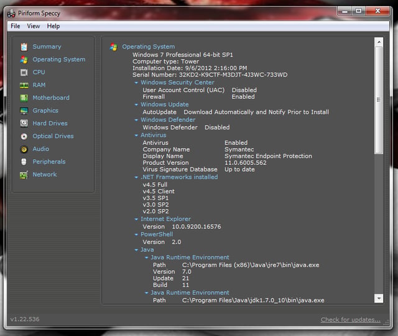The width and height of the screenshot is (398, 336).
Task: Click the Operating System heading in details pane
Action: click(149, 47)
